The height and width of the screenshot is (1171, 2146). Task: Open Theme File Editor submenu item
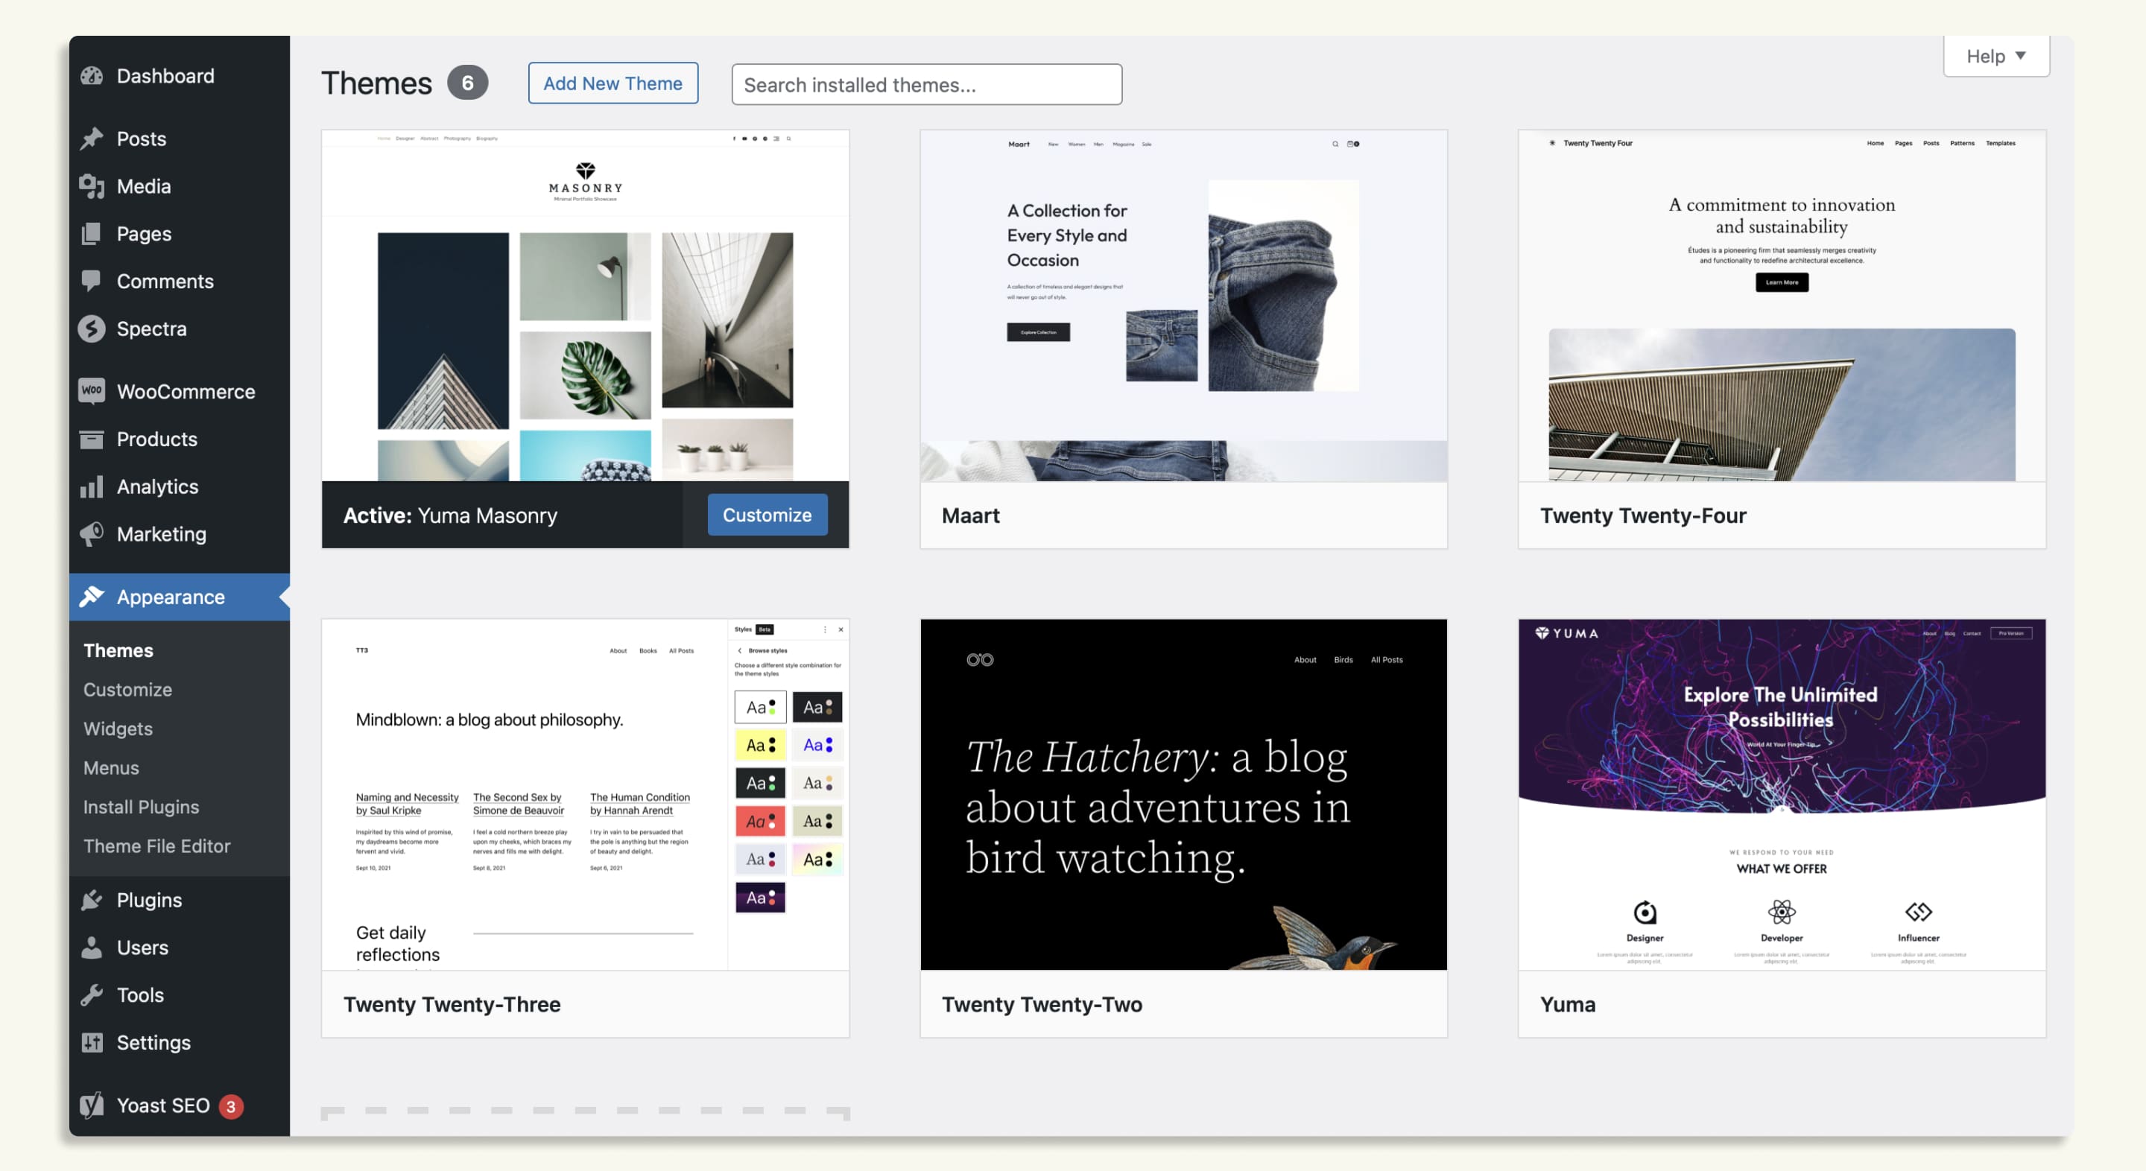(156, 846)
